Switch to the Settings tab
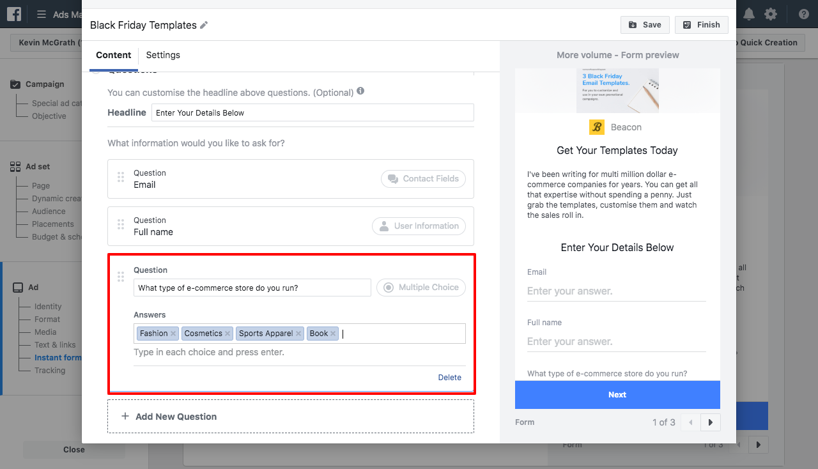818x469 pixels. 162,55
